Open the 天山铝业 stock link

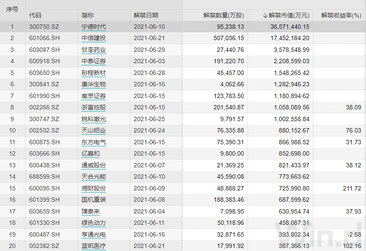pyautogui.click(x=94, y=131)
